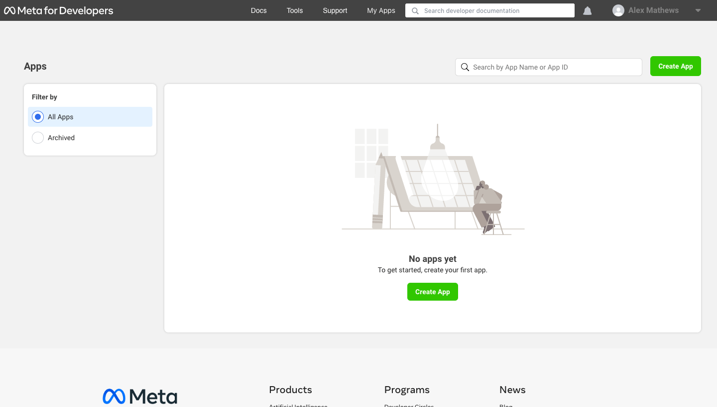Click Alex Mathews profile avatar

[x=618, y=10]
